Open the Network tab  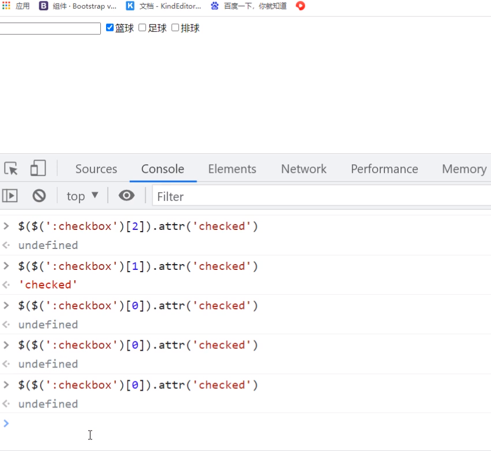tap(304, 169)
